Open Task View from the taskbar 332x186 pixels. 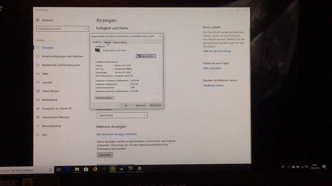59,169
